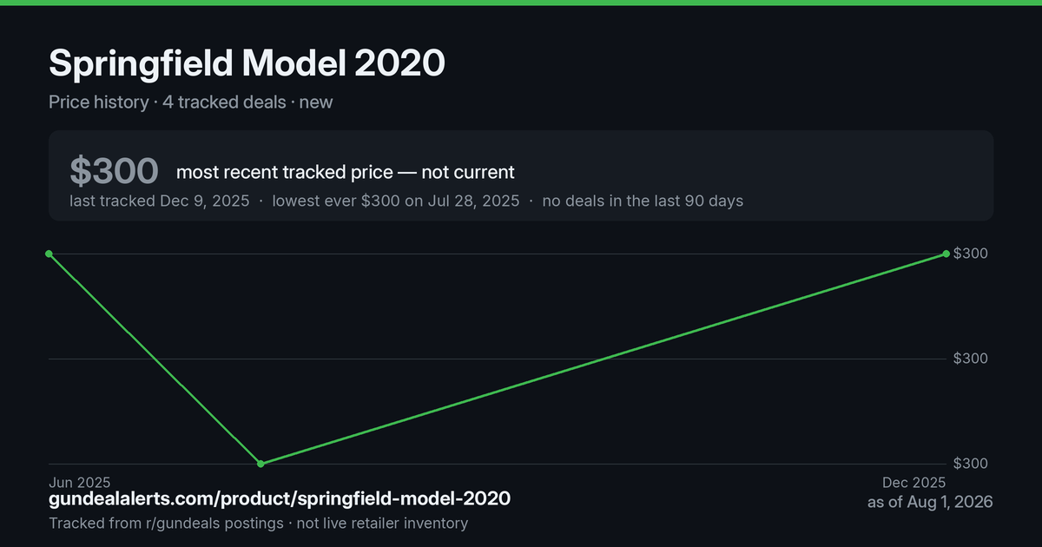
Task: Click the large $300 price figure
Action: [x=114, y=171]
